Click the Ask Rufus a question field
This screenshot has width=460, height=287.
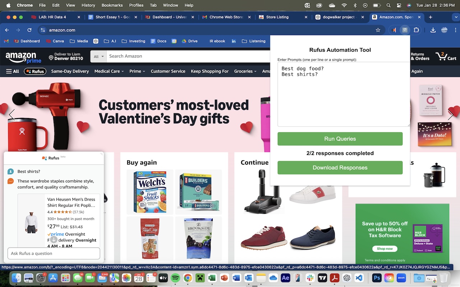tap(54, 253)
